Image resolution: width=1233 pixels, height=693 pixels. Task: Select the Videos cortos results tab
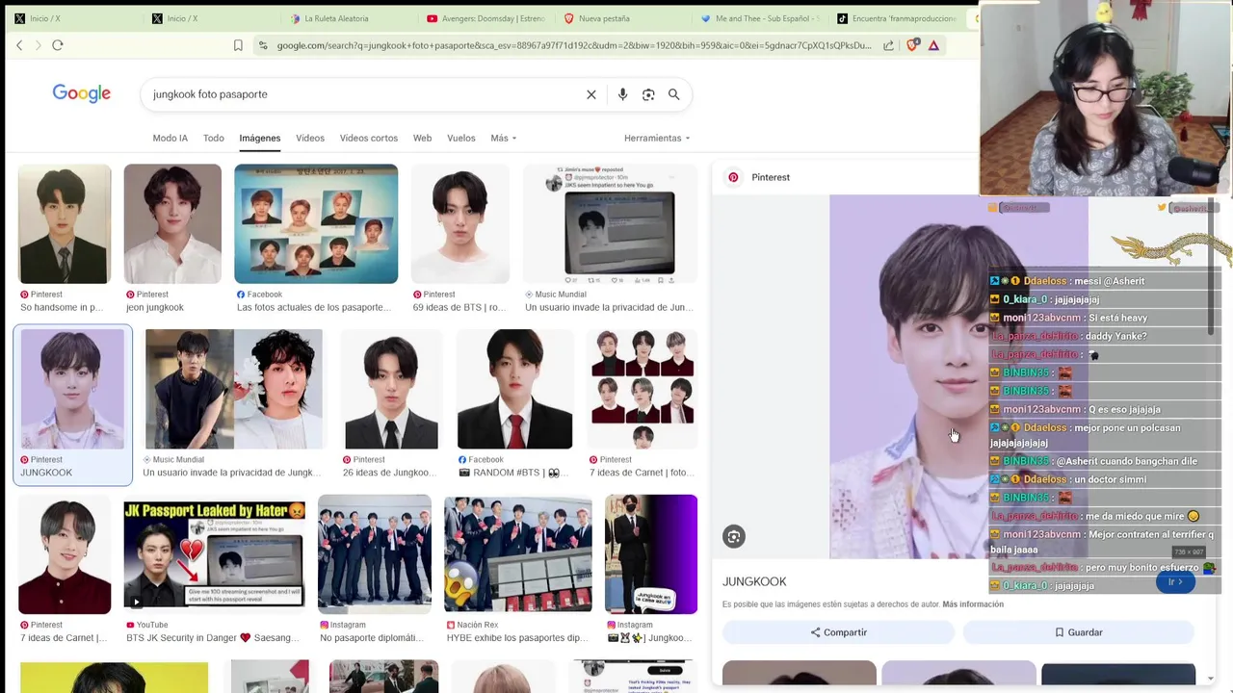point(369,138)
